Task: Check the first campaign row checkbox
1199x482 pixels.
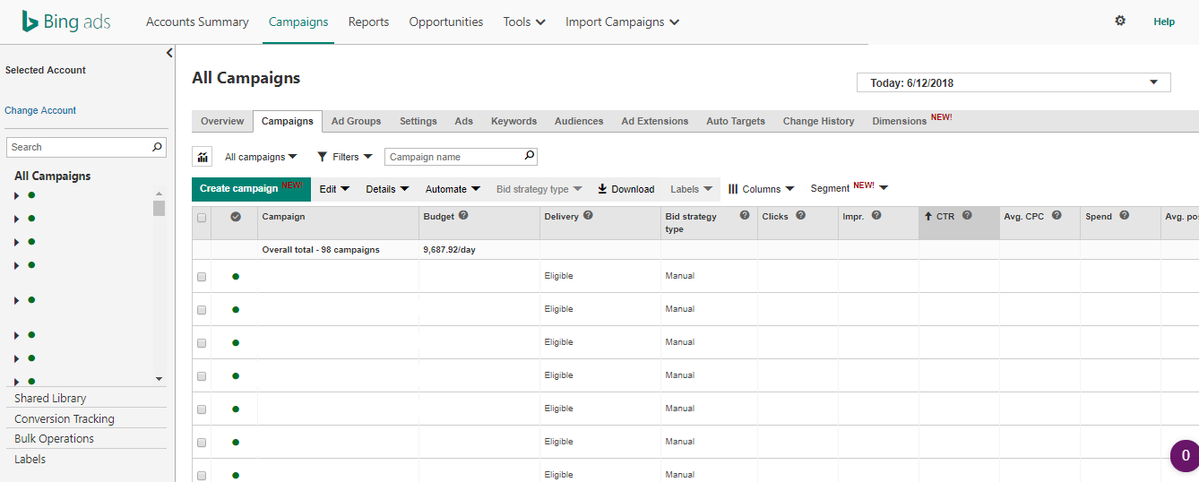Action: pyautogui.click(x=202, y=277)
